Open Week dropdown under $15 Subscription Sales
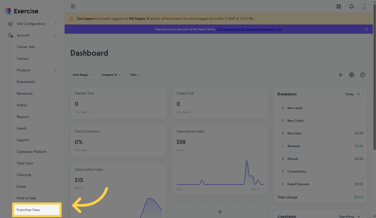 80,188
